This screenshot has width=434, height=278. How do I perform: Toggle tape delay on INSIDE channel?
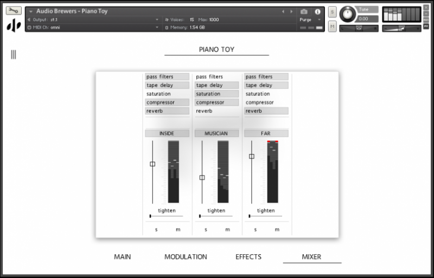(167, 85)
